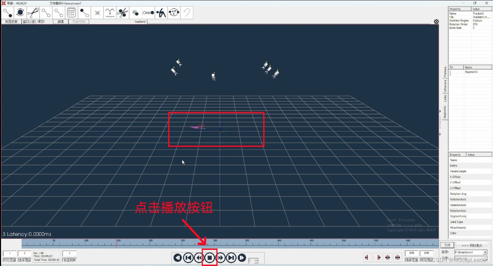Click the 新建 new button

coord(61,22)
